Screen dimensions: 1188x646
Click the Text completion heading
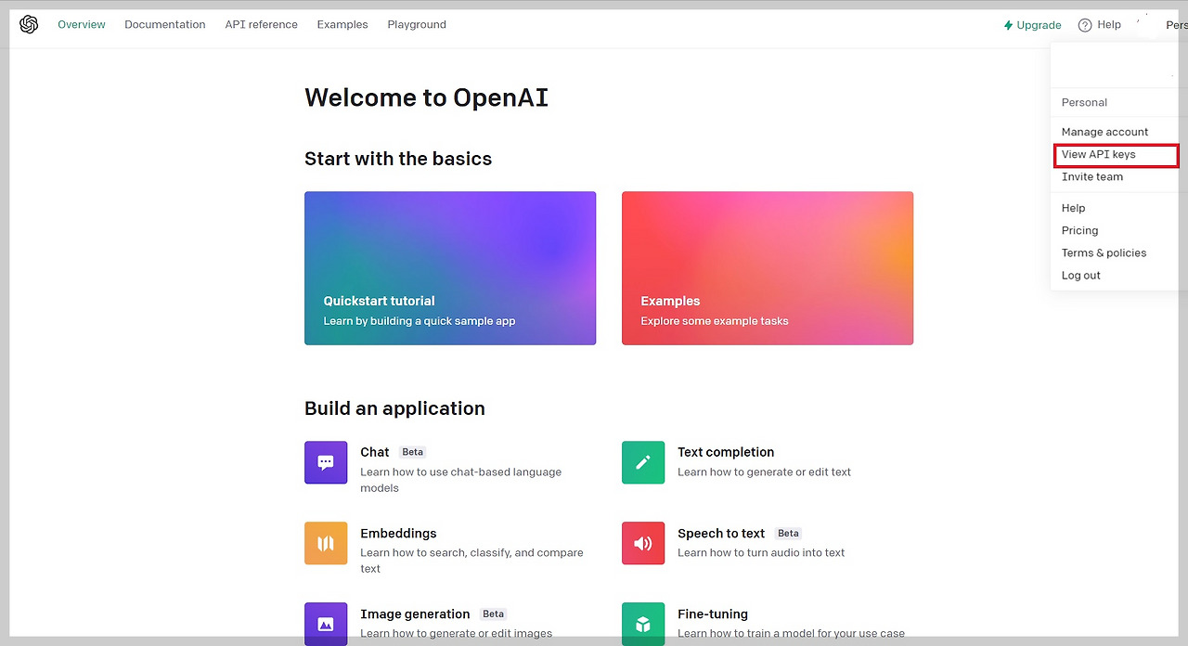(x=726, y=452)
